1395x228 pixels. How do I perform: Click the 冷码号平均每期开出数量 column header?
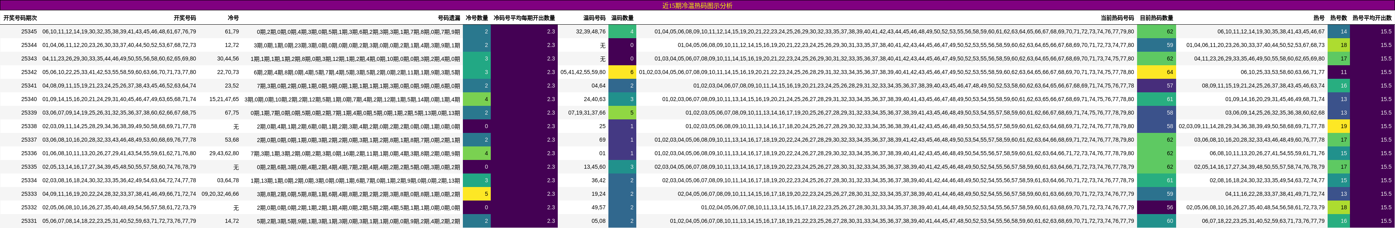523,18
